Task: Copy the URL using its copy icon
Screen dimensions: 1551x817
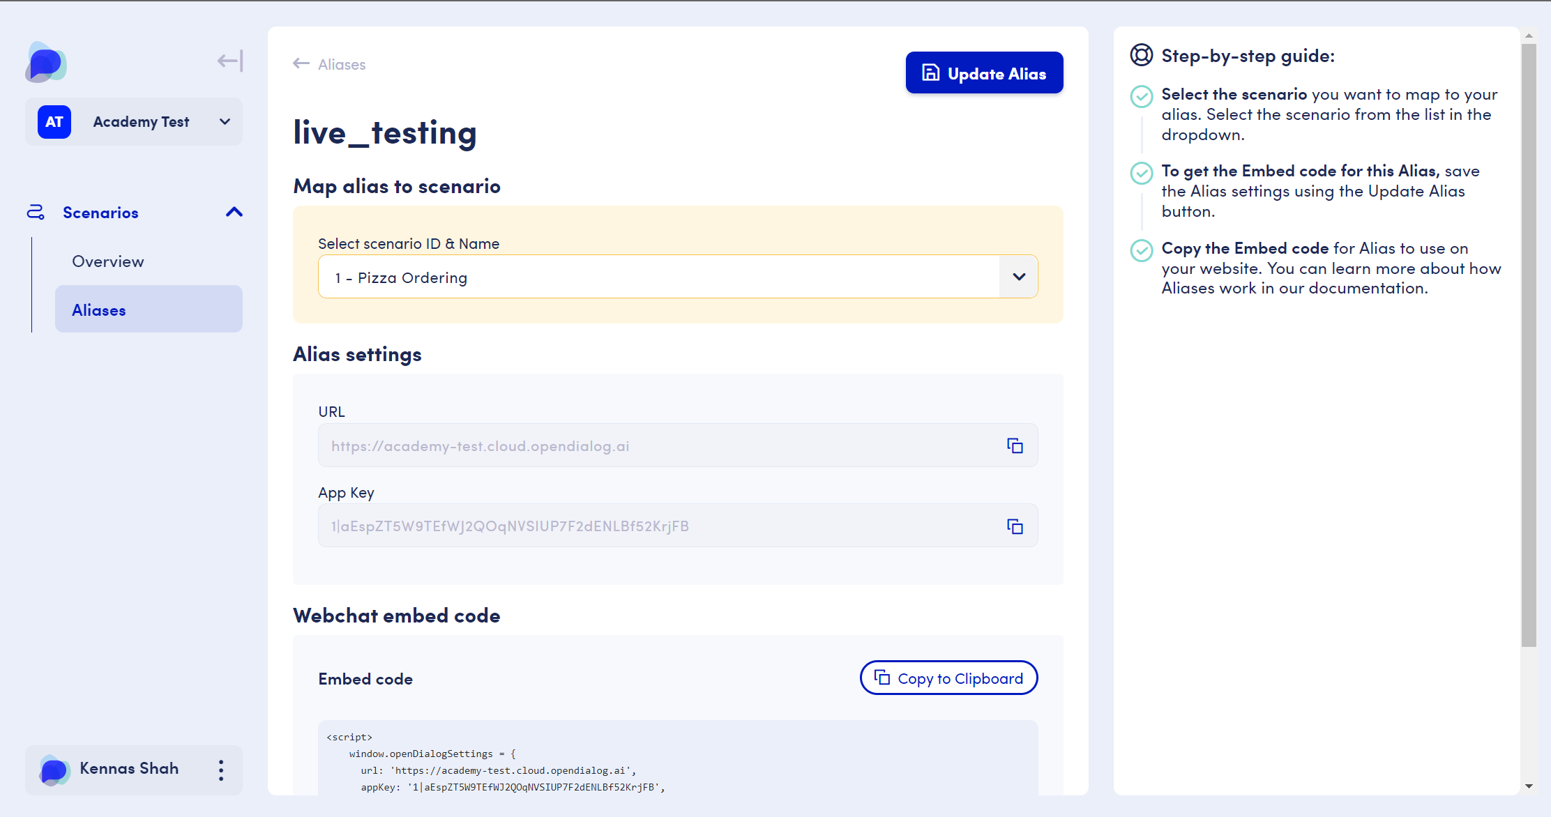Action: pos(1015,445)
